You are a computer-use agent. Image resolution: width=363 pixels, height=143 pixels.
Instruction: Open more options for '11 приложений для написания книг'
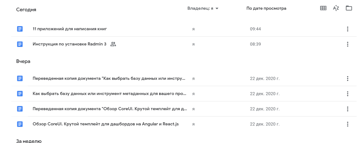point(348,29)
